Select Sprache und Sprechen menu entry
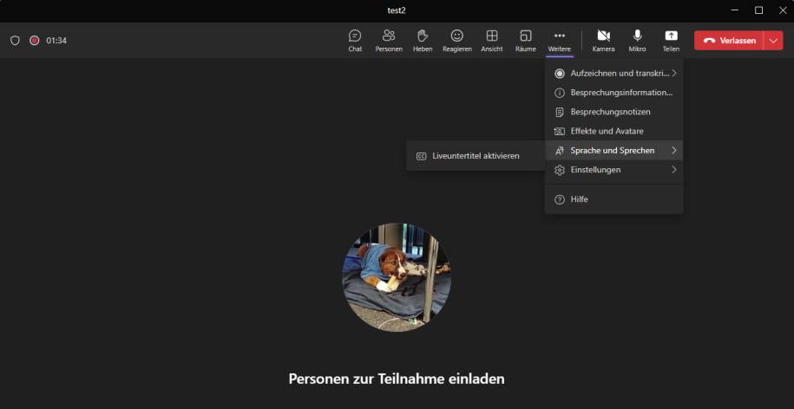This screenshot has width=794, height=409. [x=614, y=150]
